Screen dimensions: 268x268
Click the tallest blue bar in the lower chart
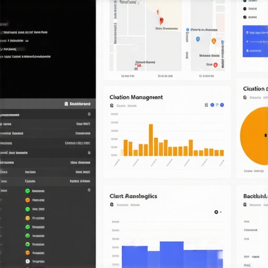coord(172,254)
